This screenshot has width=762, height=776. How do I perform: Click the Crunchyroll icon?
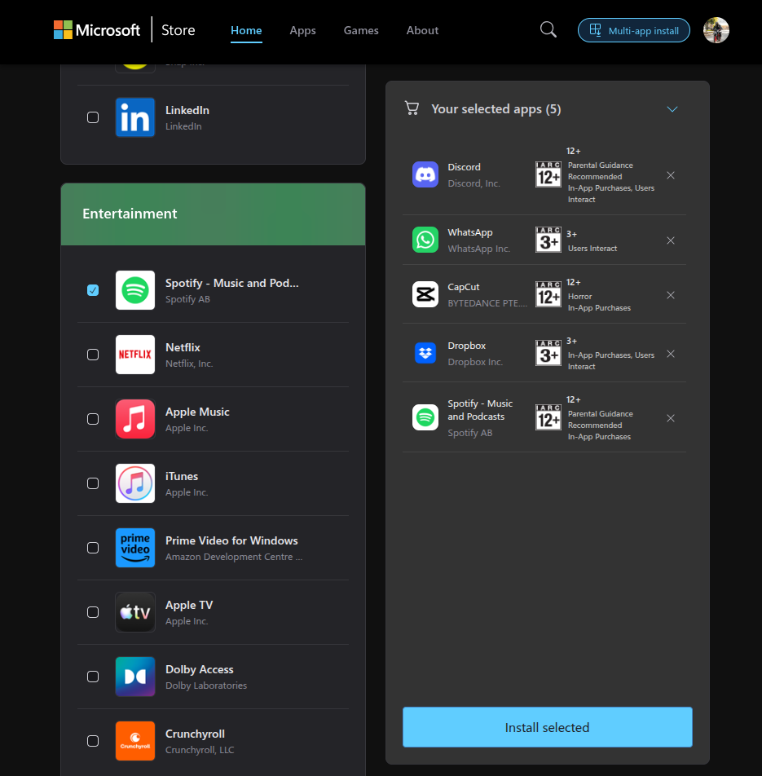click(x=134, y=741)
